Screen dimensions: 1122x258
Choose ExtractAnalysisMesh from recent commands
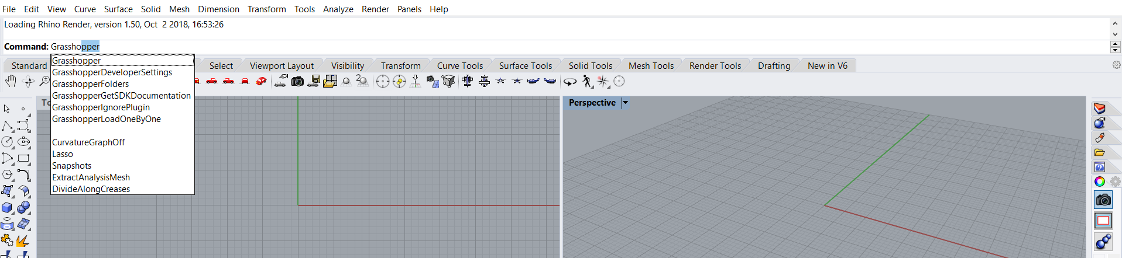[122, 177]
